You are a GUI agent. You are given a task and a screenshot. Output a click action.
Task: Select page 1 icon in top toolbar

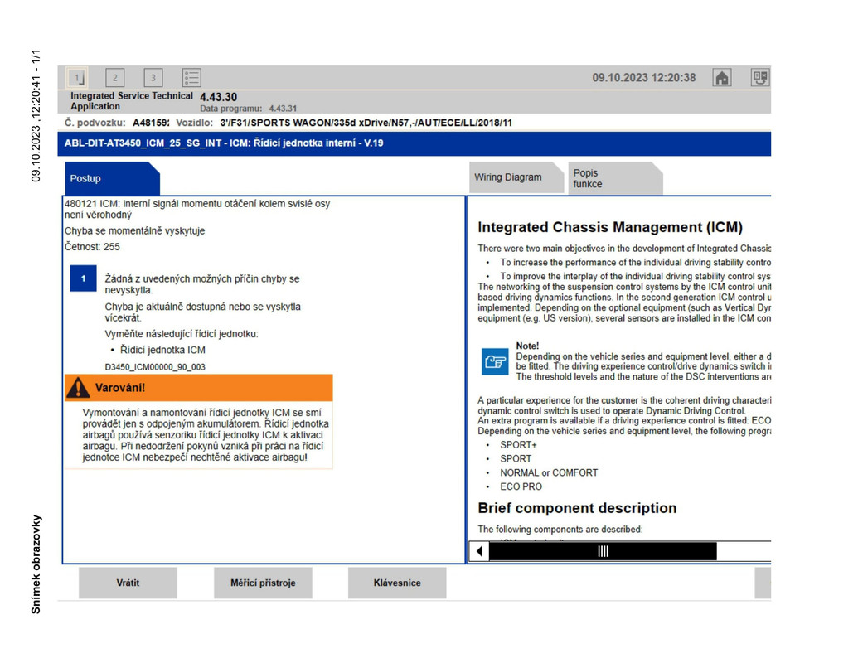77,78
